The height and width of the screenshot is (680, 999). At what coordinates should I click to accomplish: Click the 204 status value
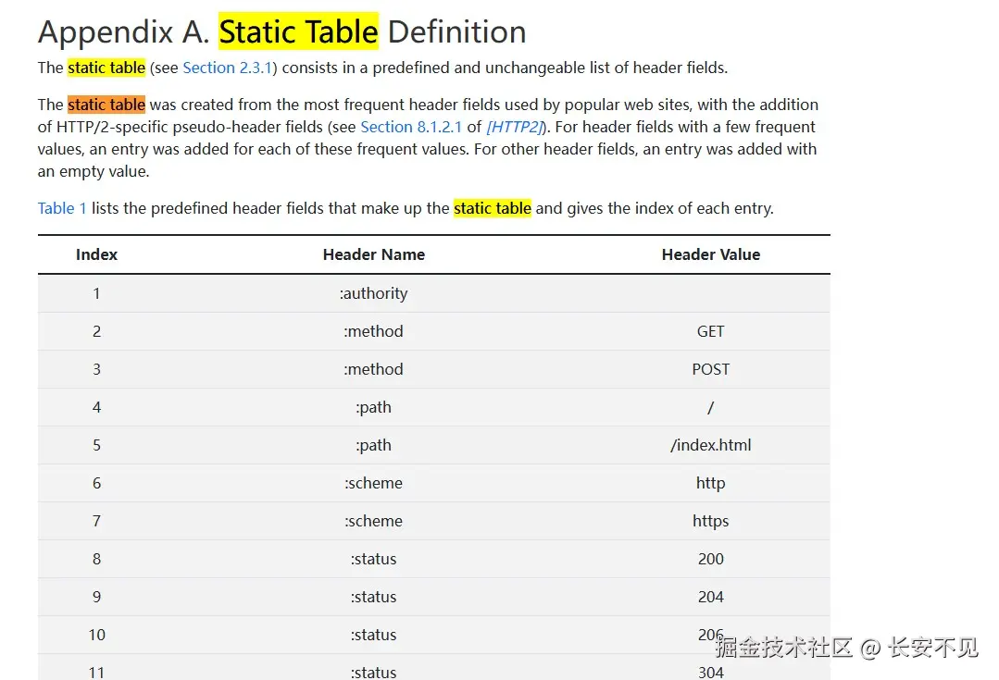click(x=710, y=597)
